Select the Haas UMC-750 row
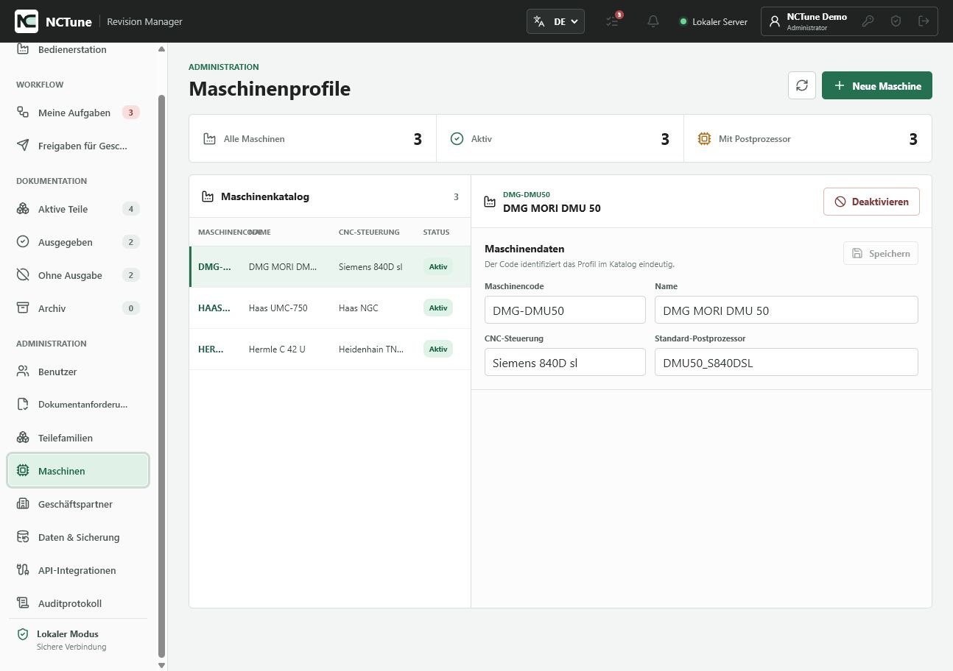953x671 pixels. pos(330,308)
